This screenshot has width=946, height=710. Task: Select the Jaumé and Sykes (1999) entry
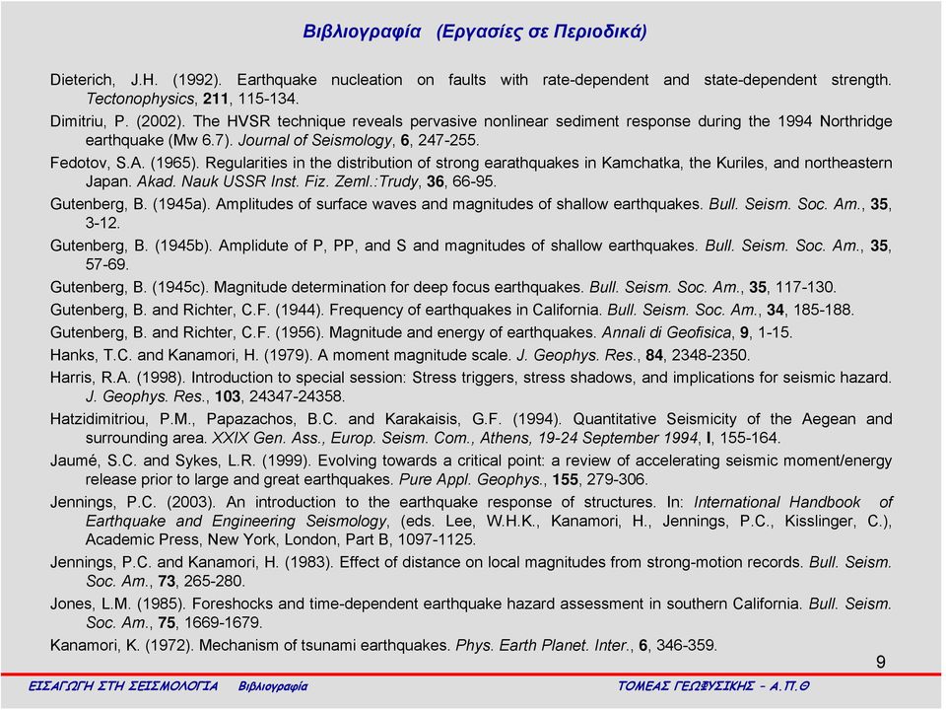click(471, 470)
